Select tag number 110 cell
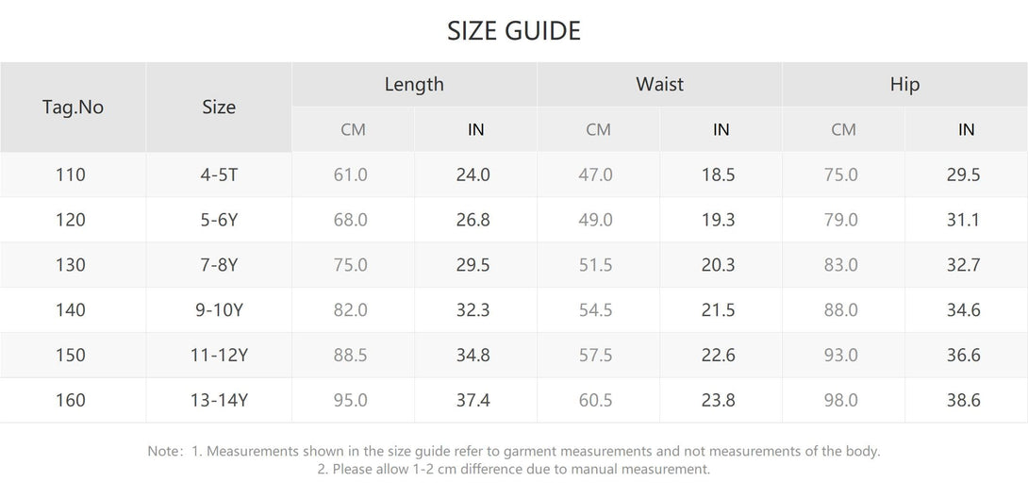The height and width of the screenshot is (498, 1028). [71, 174]
